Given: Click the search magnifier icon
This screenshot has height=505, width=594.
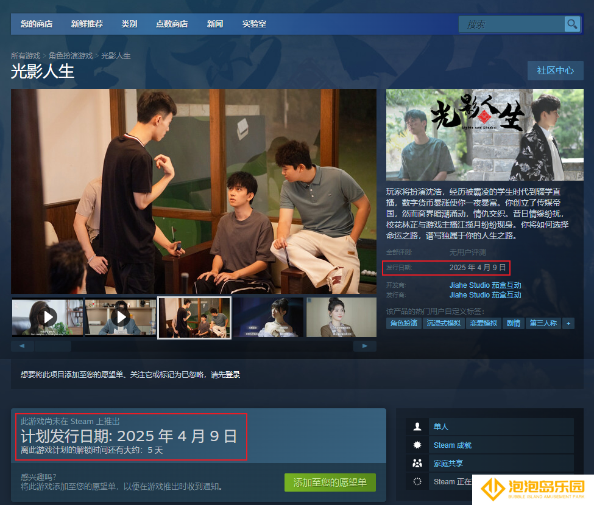Looking at the screenshot, I should pos(572,24).
